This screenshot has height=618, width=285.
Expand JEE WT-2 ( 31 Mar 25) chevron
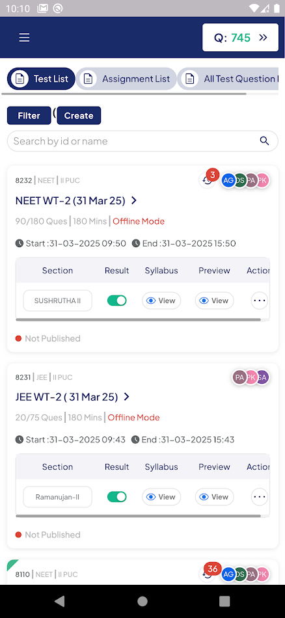[126, 397]
